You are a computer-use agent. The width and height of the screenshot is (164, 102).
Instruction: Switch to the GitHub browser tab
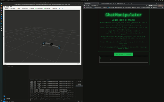click(107, 3)
